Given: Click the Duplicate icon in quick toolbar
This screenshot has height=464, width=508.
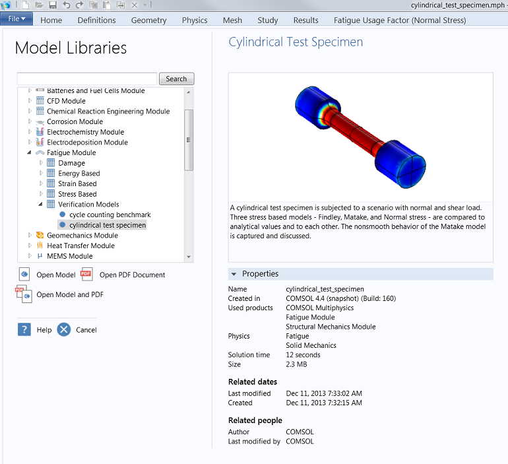Looking at the screenshot, I should [121, 5].
